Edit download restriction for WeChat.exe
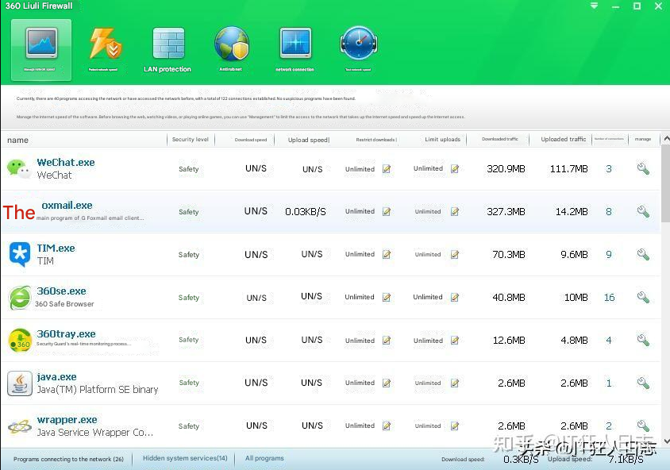 [387, 169]
